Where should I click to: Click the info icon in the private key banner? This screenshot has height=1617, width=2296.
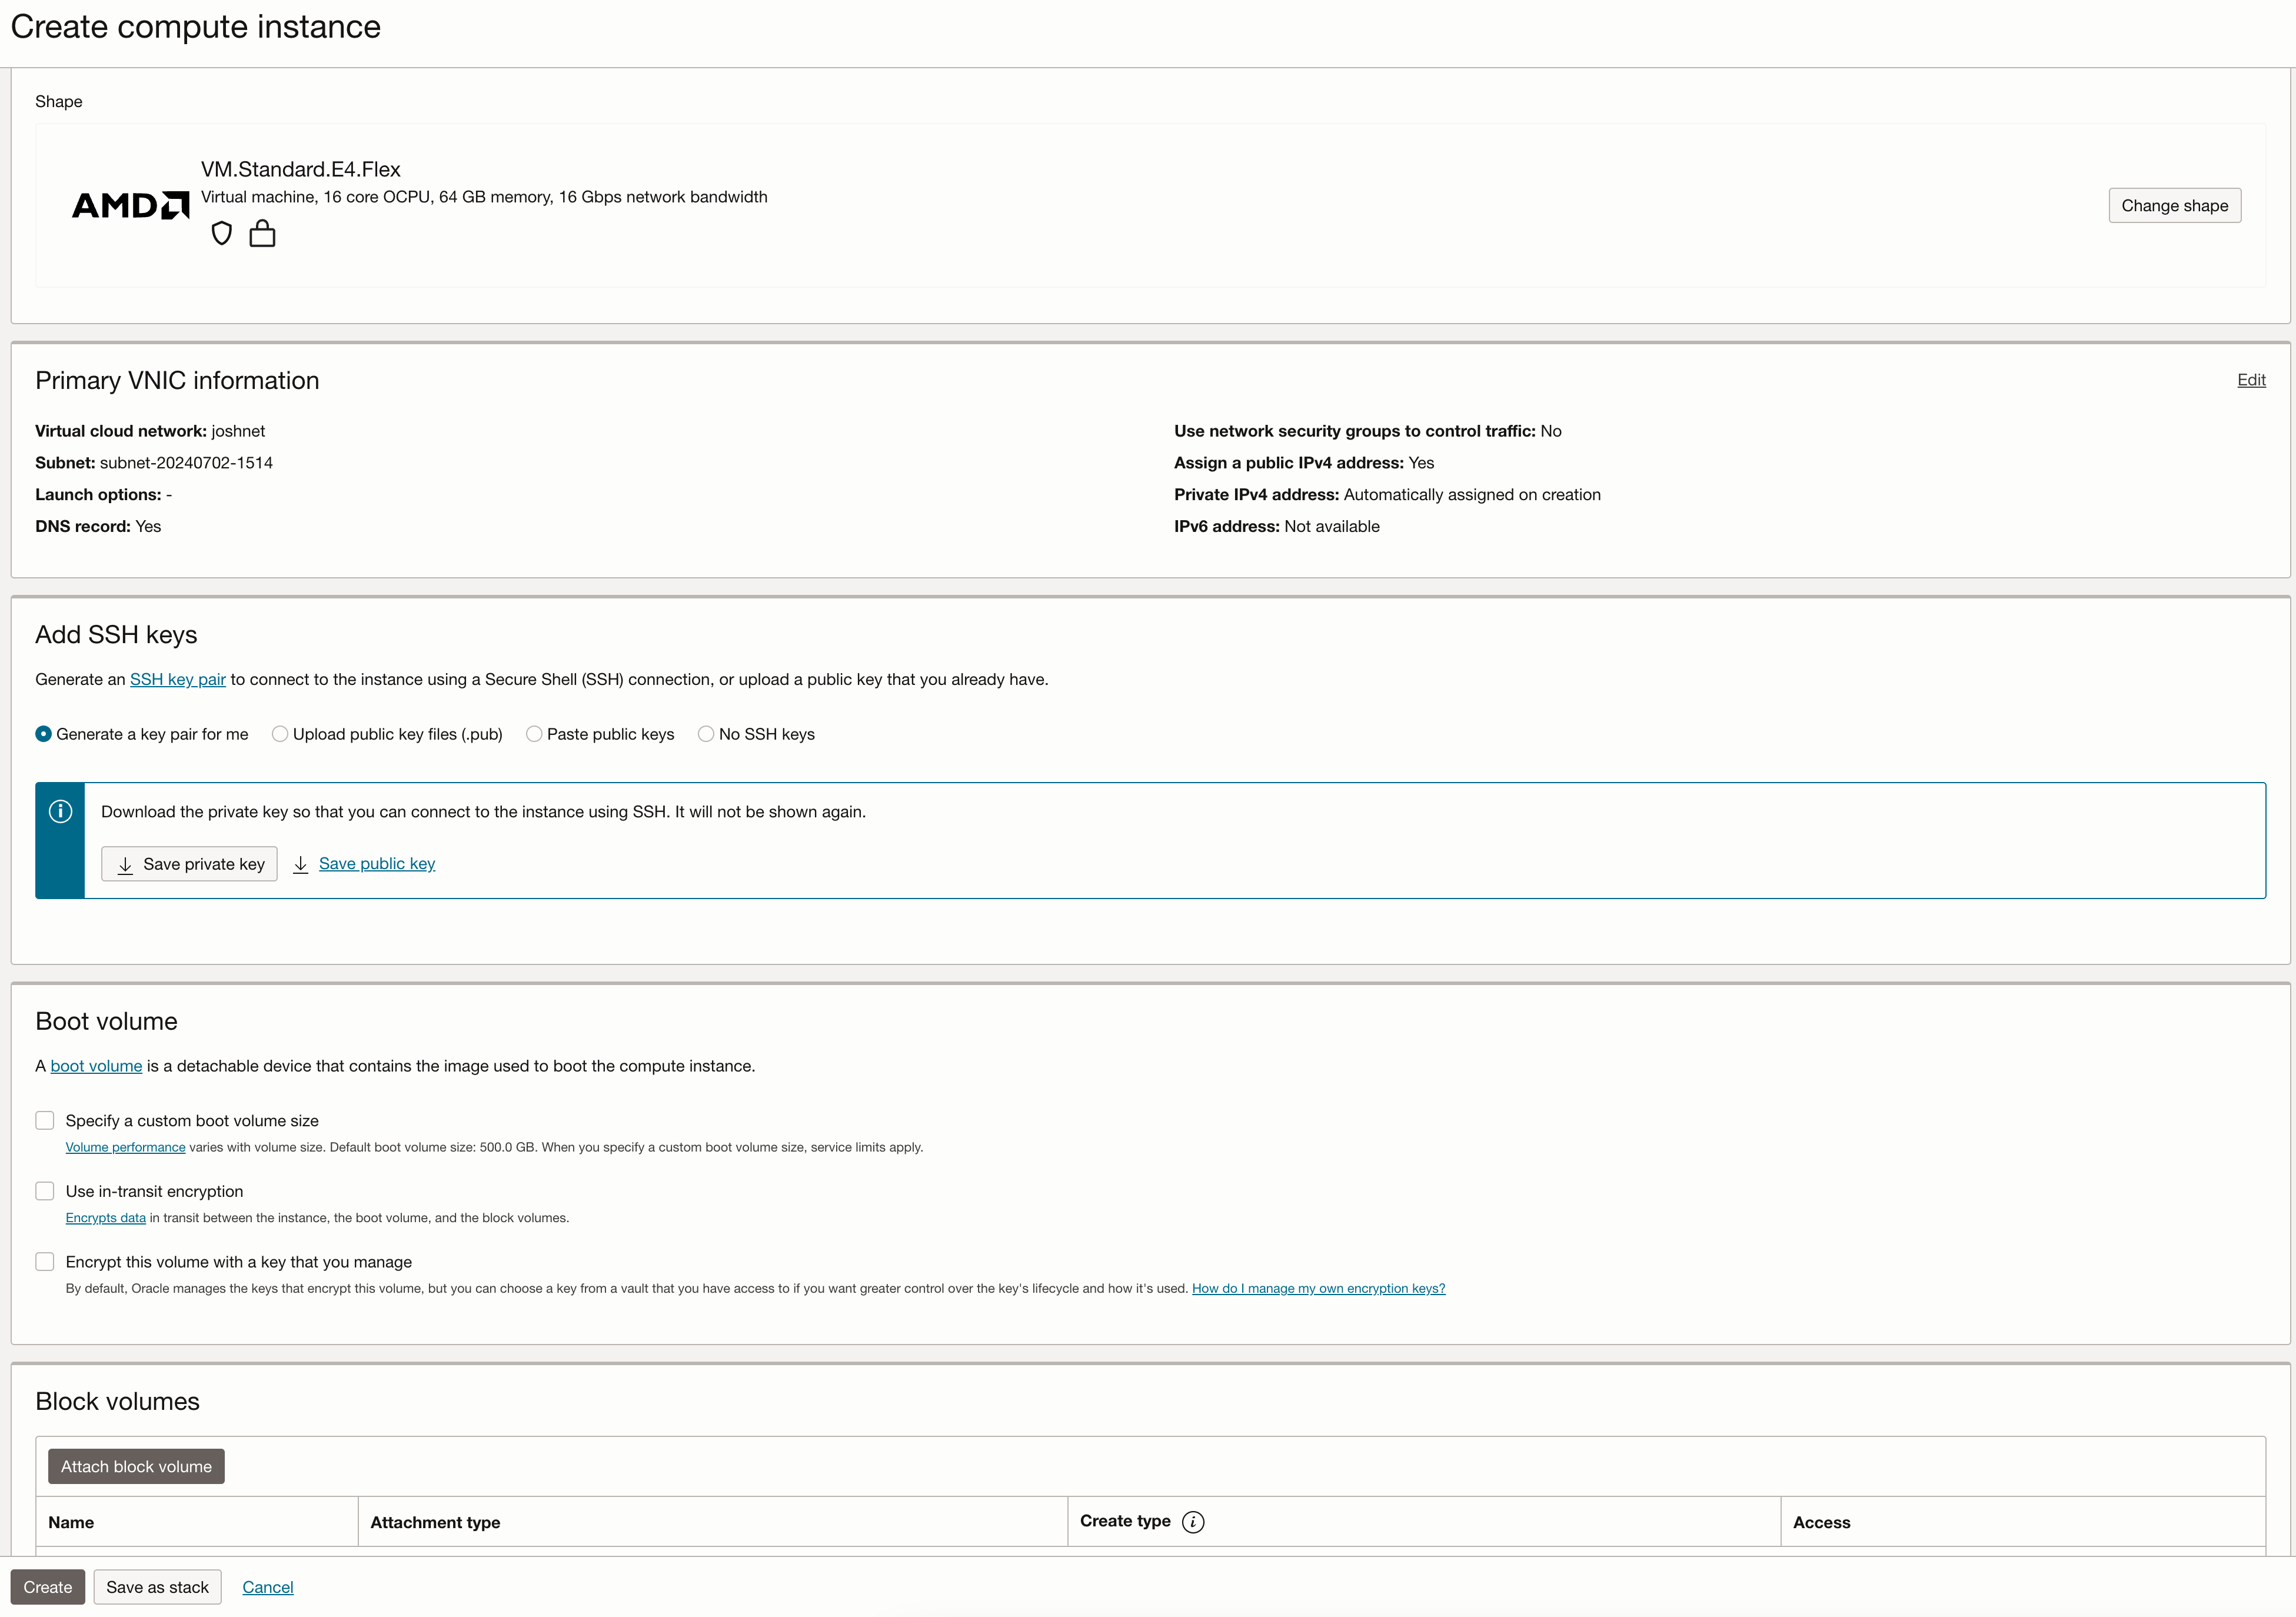[x=60, y=811]
